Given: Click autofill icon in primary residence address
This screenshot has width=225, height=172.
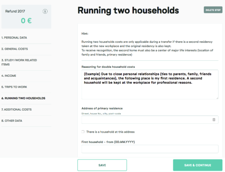Looking at the screenshot, I should (214, 119).
